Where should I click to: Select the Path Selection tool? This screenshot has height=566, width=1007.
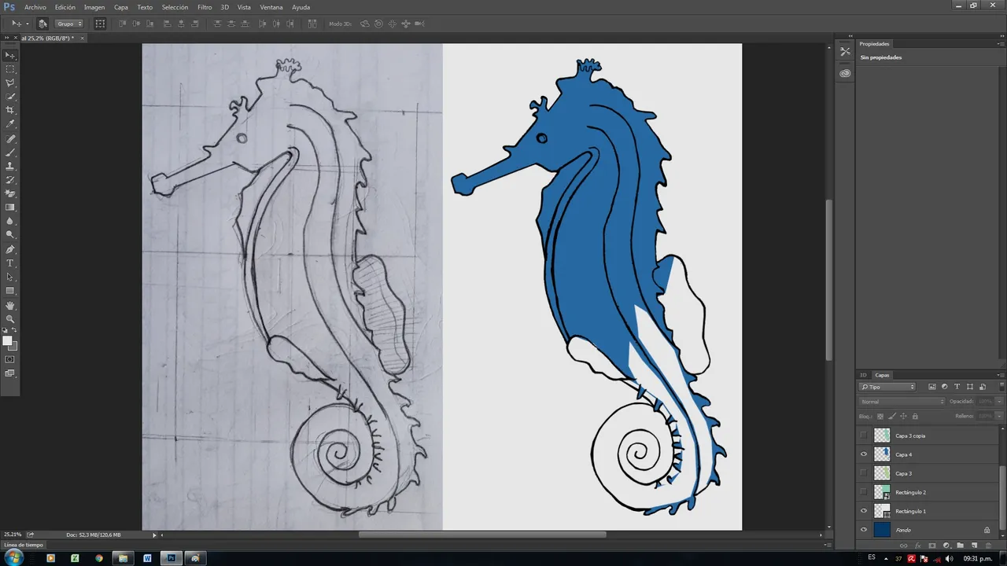tap(10, 277)
